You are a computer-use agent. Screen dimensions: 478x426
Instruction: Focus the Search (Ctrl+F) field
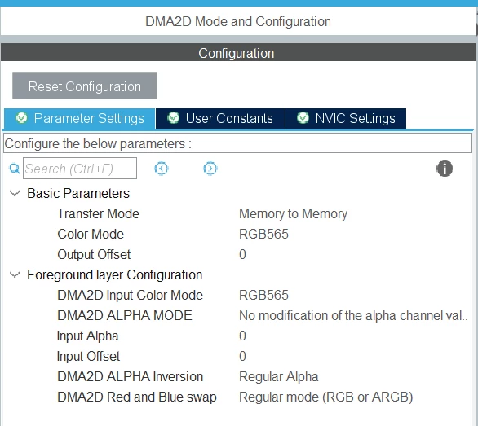(x=80, y=168)
